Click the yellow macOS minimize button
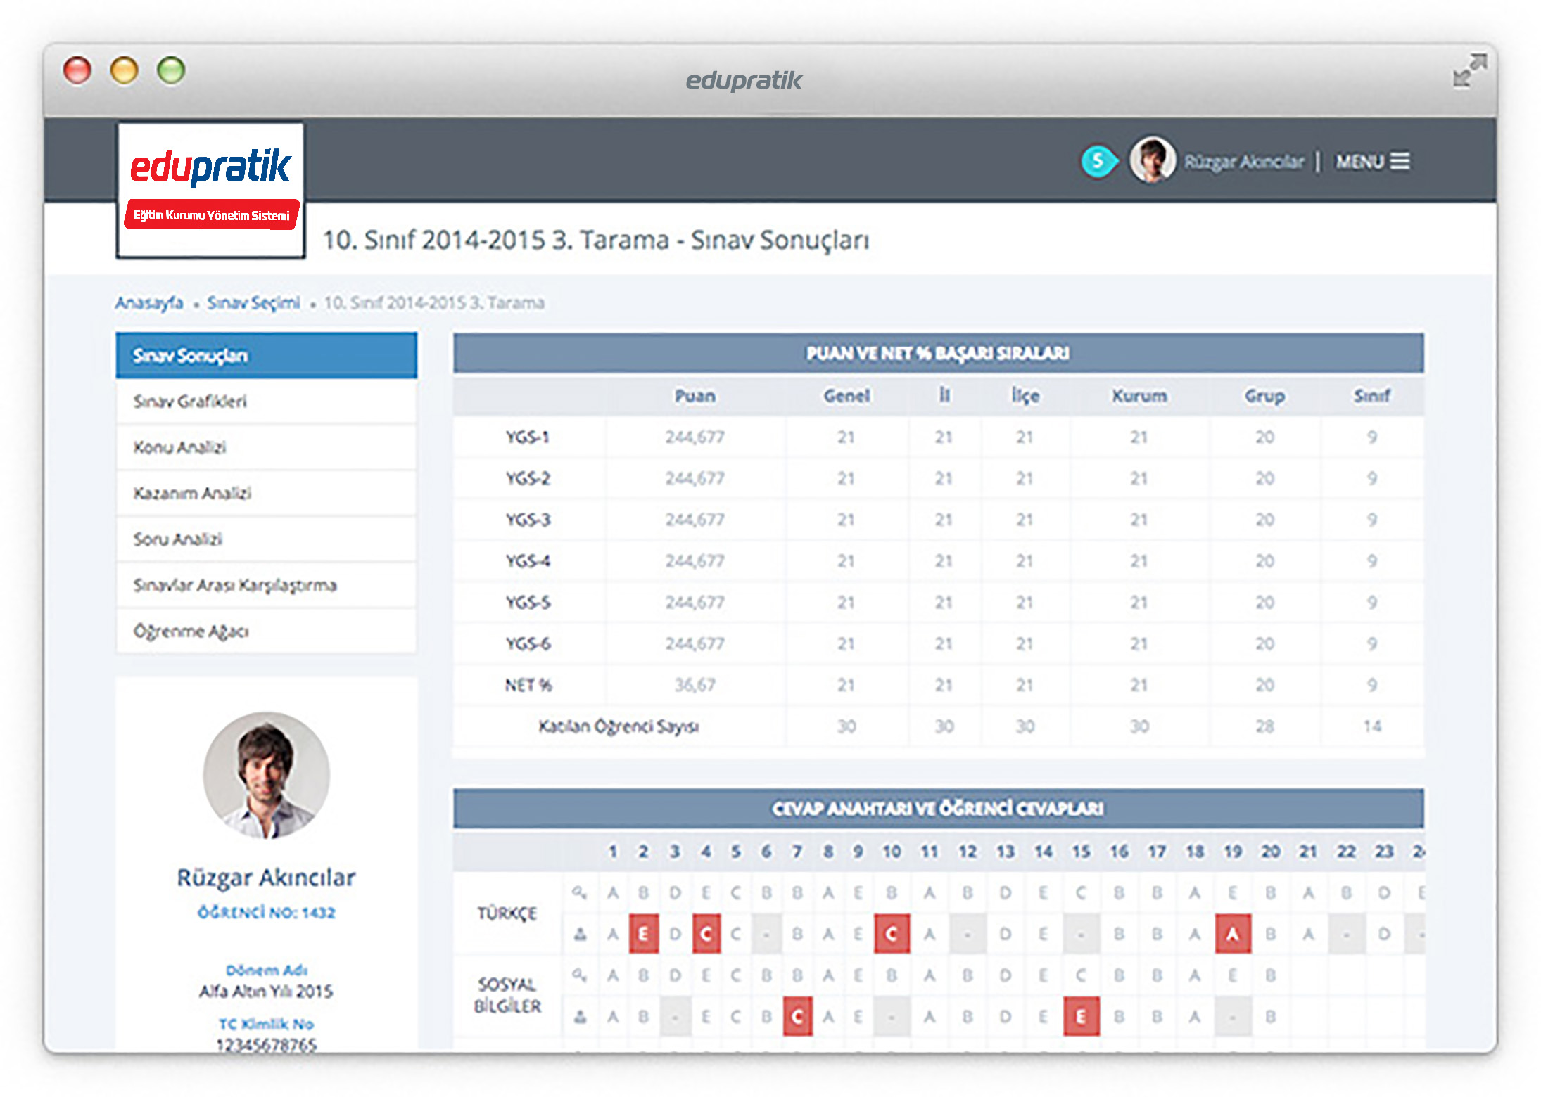 click(x=124, y=70)
